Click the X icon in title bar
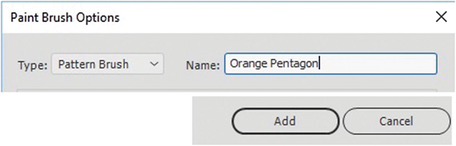This screenshot has width=456, height=146. click(441, 17)
